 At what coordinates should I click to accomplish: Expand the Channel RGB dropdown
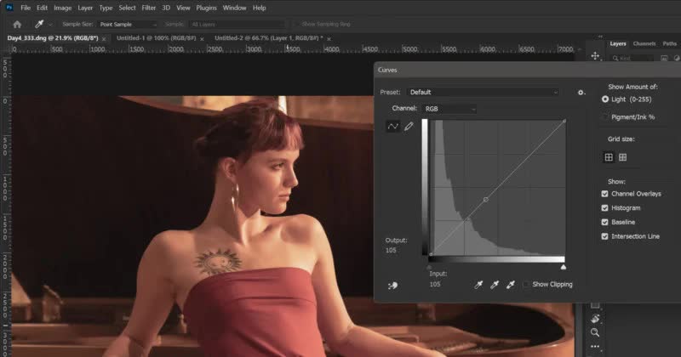pyautogui.click(x=449, y=109)
